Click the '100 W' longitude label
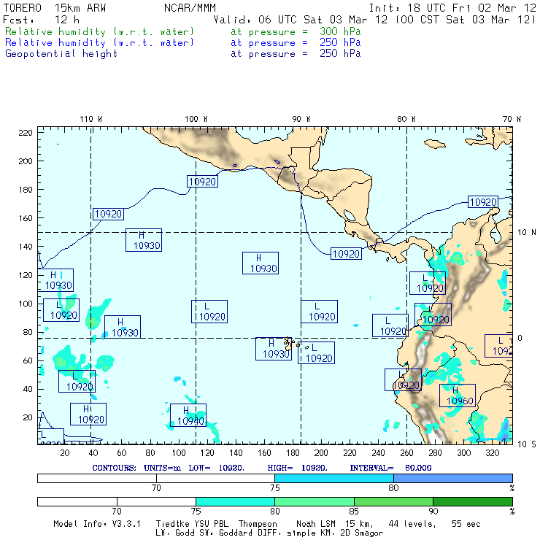This screenshot has height=540, width=540. pyautogui.click(x=196, y=119)
